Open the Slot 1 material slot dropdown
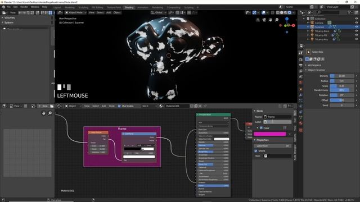This screenshot has height=202, width=360. [x=149, y=106]
